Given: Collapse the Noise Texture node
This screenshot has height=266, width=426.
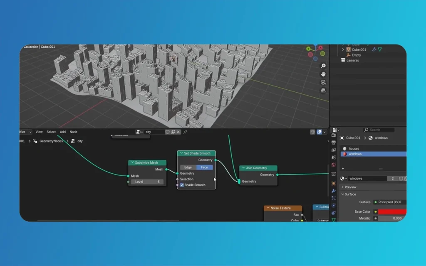Looking at the screenshot, I should [268, 208].
